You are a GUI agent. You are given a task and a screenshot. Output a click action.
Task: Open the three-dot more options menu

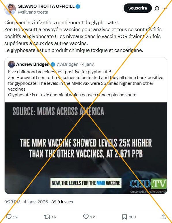pos(165,8)
